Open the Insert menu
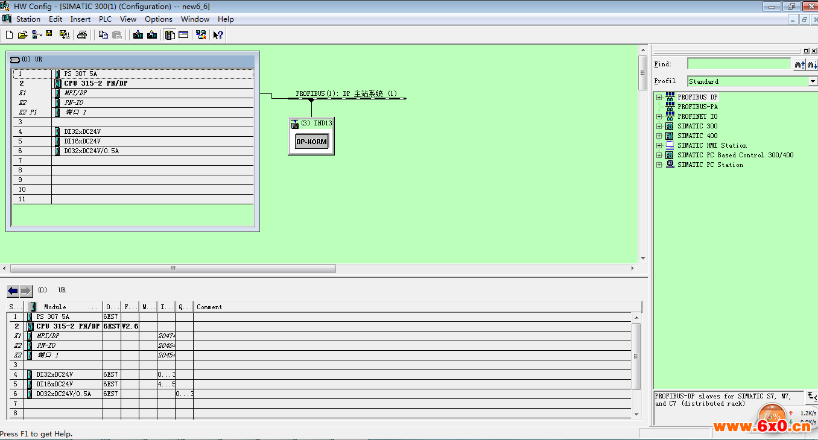Viewport: 818px width, 440px height. 80,19
